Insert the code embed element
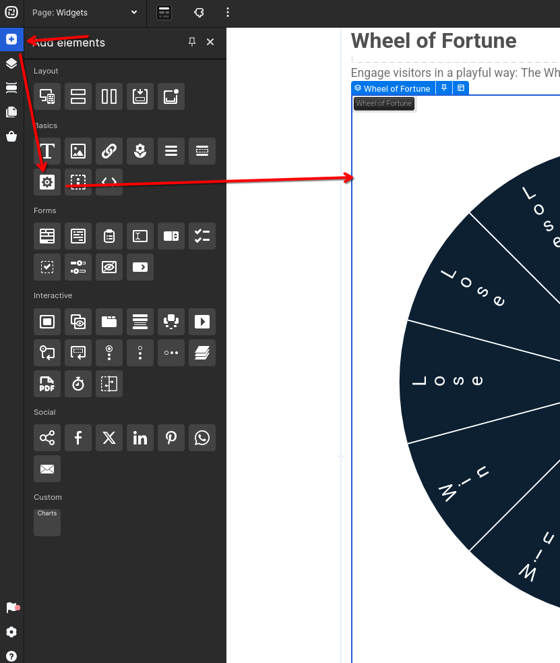 pos(109,182)
